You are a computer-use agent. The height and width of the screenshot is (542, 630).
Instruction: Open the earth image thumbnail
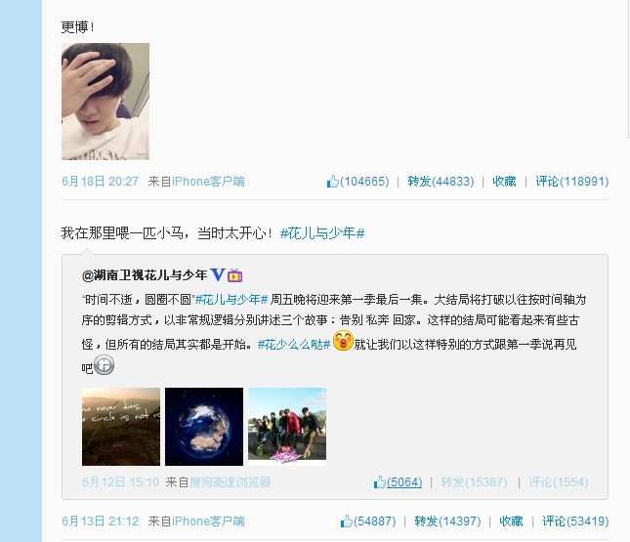(x=204, y=427)
